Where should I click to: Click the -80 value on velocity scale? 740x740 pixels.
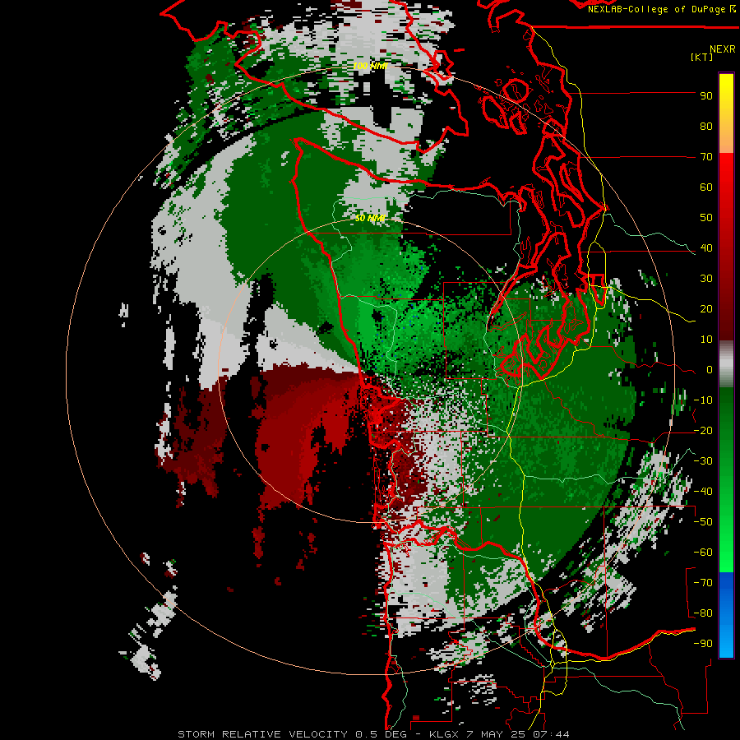703,613
